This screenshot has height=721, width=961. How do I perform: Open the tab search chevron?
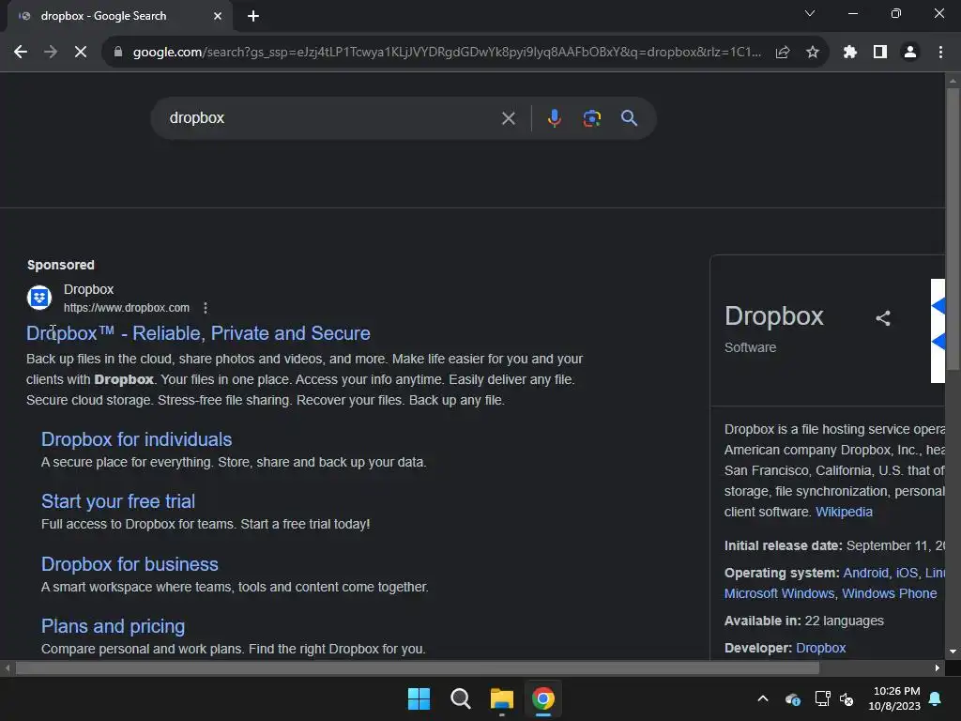[810, 13]
